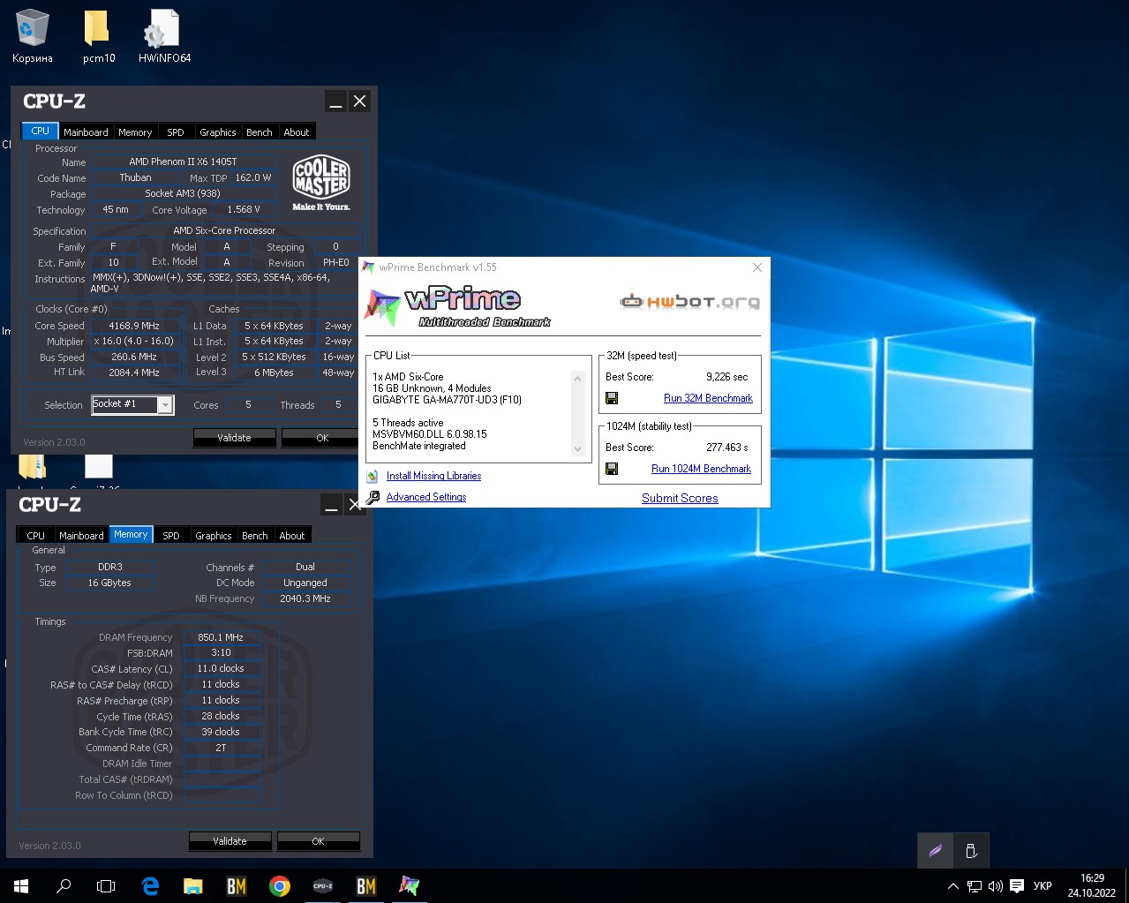Click the 1024M best score 277.463 s

tap(726, 448)
